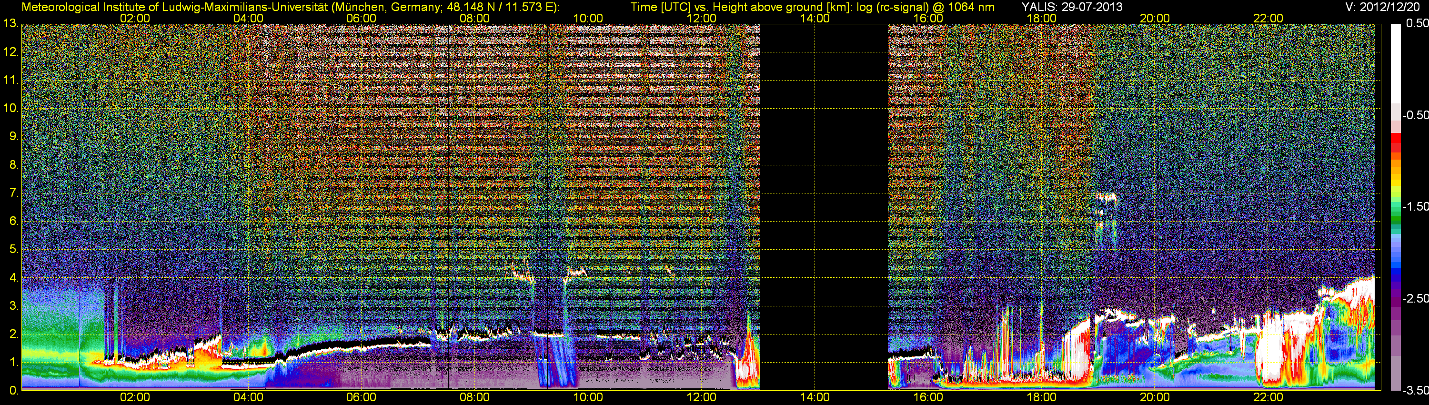
Task: Click '20:00' on the top time axis
Action: 1155,18
